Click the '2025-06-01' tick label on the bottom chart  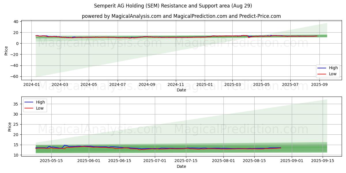pyautogui.click(x=89, y=161)
